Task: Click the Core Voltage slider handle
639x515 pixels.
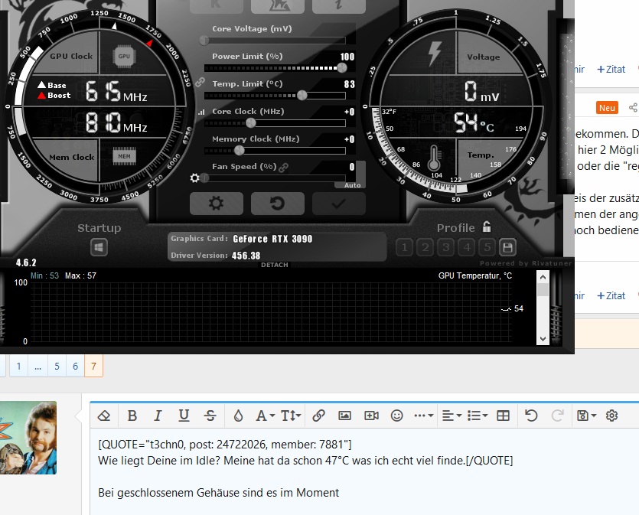Action: point(204,40)
